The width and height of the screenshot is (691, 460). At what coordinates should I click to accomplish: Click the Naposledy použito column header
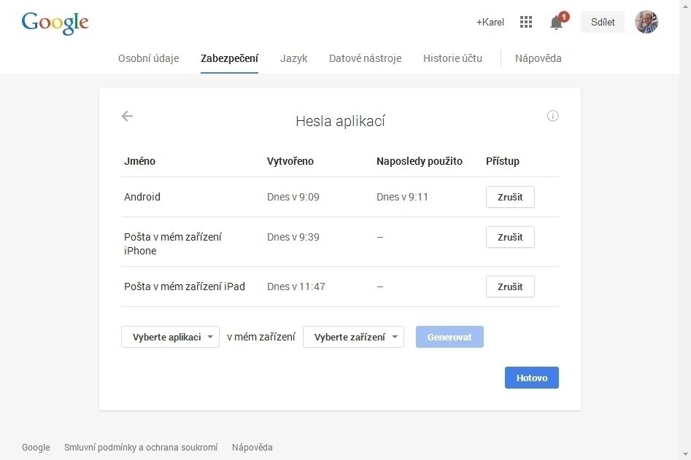pyautogui.click(x=419, y=161)
